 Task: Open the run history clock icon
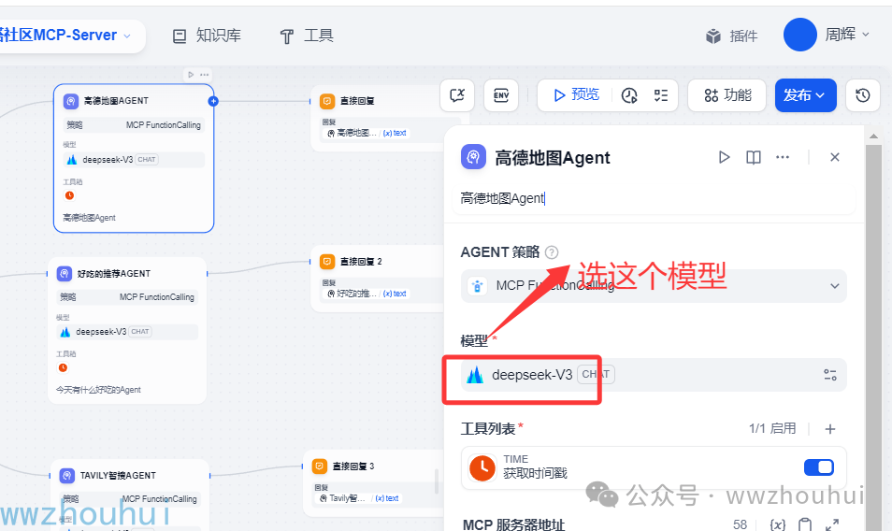629,95
